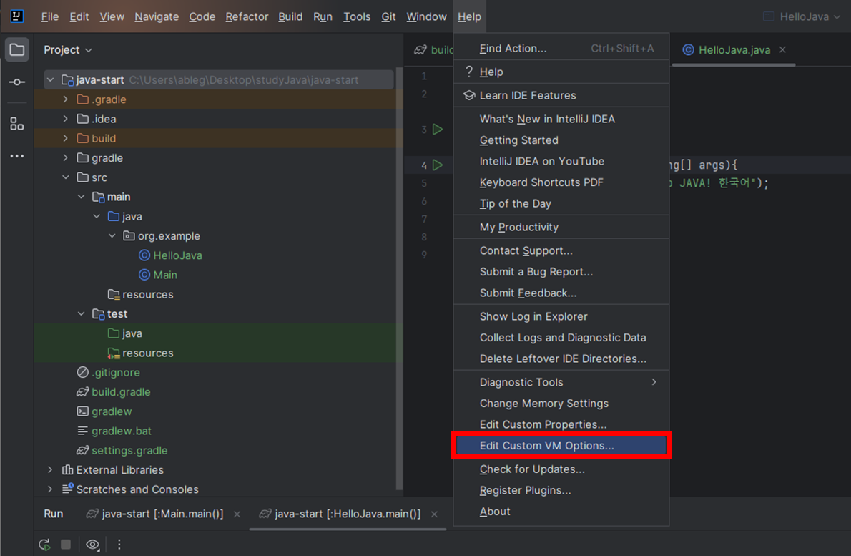Viewport: 851px width, 556px height.
Task: Collapse the org.example package
Action: click(112, 236)
